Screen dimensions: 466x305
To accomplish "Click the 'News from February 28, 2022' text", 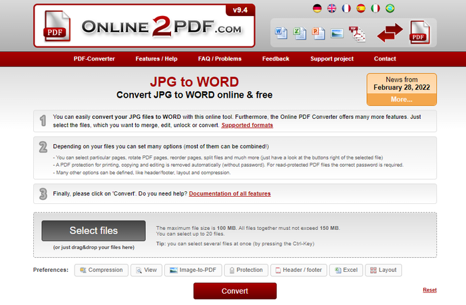I will [x=401, y=83].
